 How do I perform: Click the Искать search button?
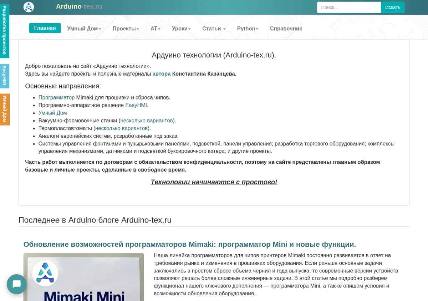click(393, 7)
